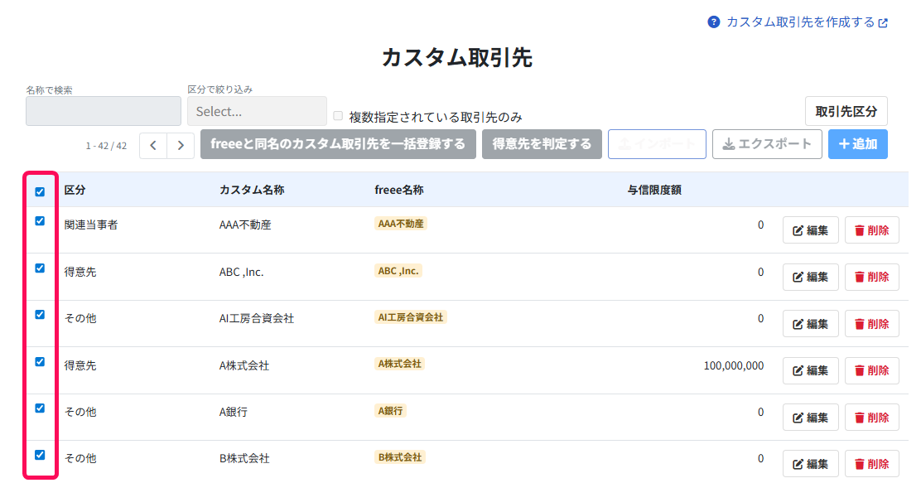Go to next page with right chevron
Image resolution: width=921 pixels, height=483 pixels.
click(181, 145)
